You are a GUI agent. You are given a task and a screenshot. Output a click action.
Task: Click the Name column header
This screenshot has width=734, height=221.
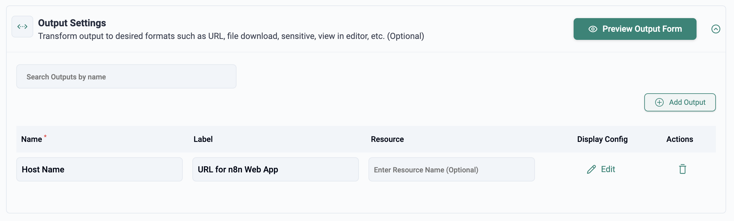click(x=31, y=139)
